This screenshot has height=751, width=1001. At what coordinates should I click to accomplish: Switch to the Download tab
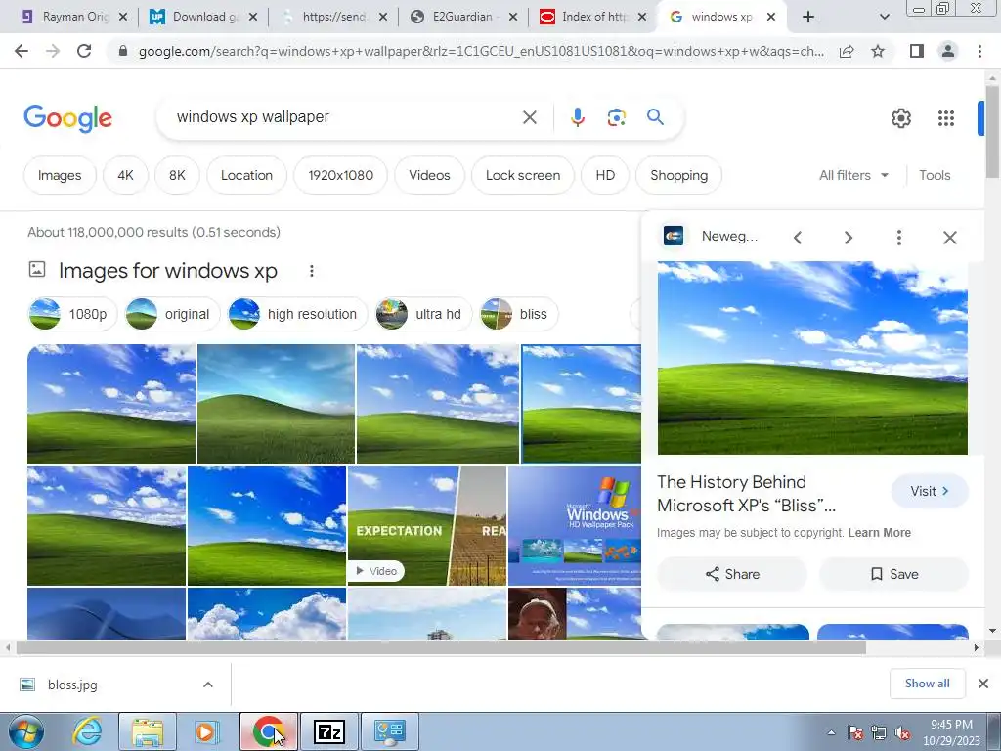204,17
